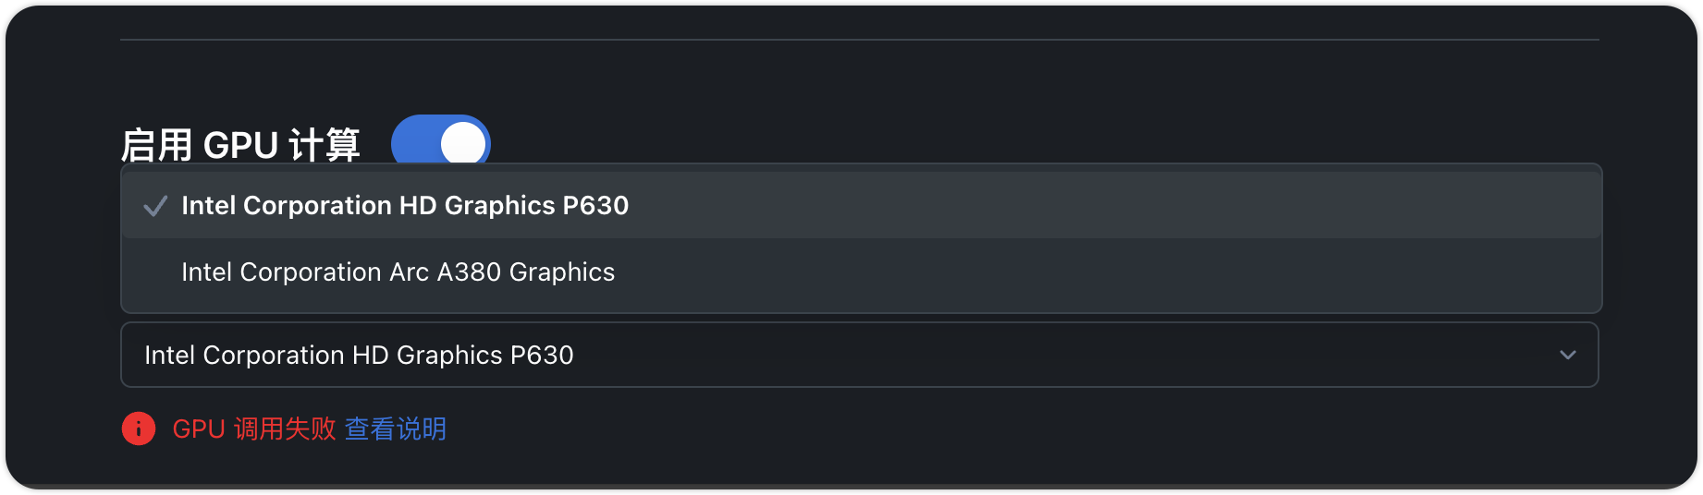Click the horizontal divider line above the GPU heading
Viewport: 1703px width, 495px height.
click(858, 40)
